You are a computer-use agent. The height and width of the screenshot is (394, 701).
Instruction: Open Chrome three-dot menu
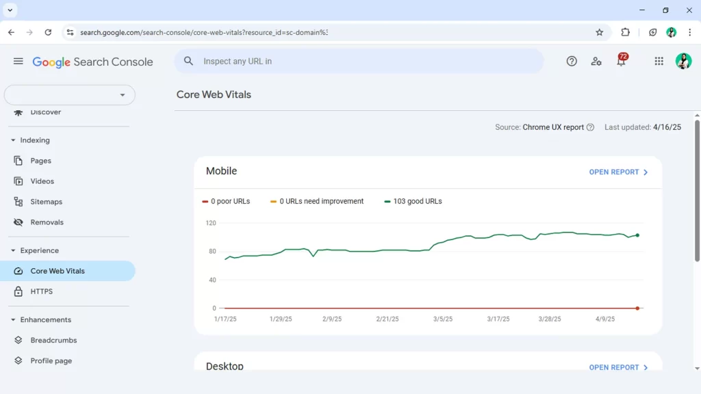[690, 32]
